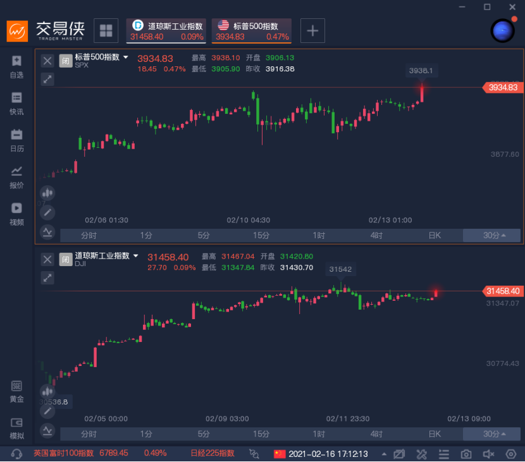The width and height of the screenshot is (525, 462).
Task: Select 日K timeframe in DJI panel
Action: pyautogui.click(x=435, y=434)
